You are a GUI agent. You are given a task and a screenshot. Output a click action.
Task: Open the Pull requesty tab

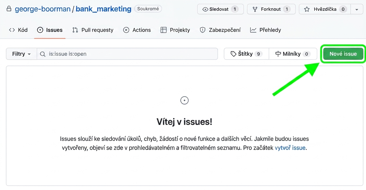tap(93, 30)
